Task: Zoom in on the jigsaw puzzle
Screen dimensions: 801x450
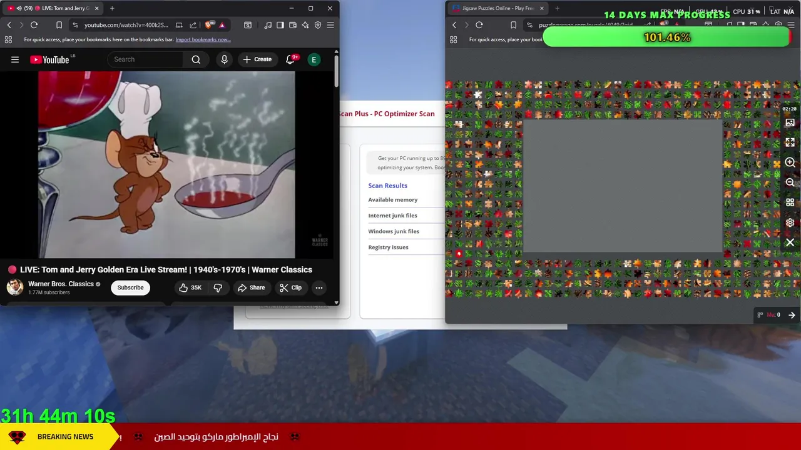Action: (x=790, y=162)
